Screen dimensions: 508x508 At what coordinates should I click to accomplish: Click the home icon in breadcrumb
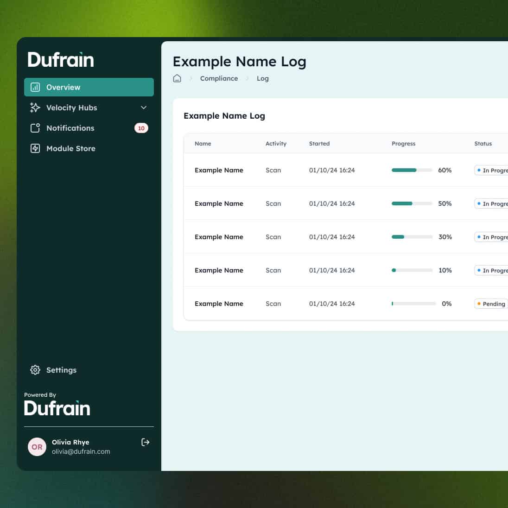click(177, 78)
